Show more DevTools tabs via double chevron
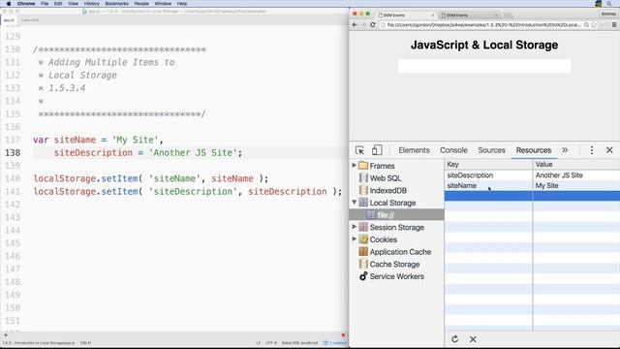Image resolution: width=620 pixels, height=349 pixels. [565, 150]
